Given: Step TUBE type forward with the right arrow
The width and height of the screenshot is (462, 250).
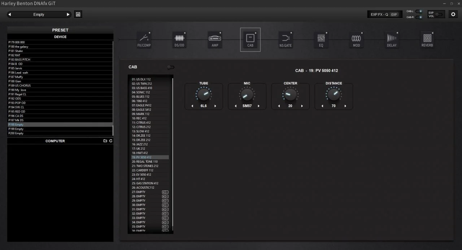Looking at the screenshot, I should (x=215, y=106).
